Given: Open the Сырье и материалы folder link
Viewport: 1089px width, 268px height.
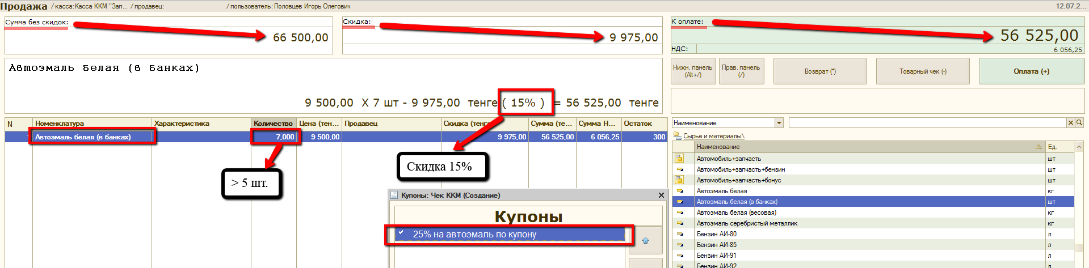Looking at the screenshot, I should [713, 136].
